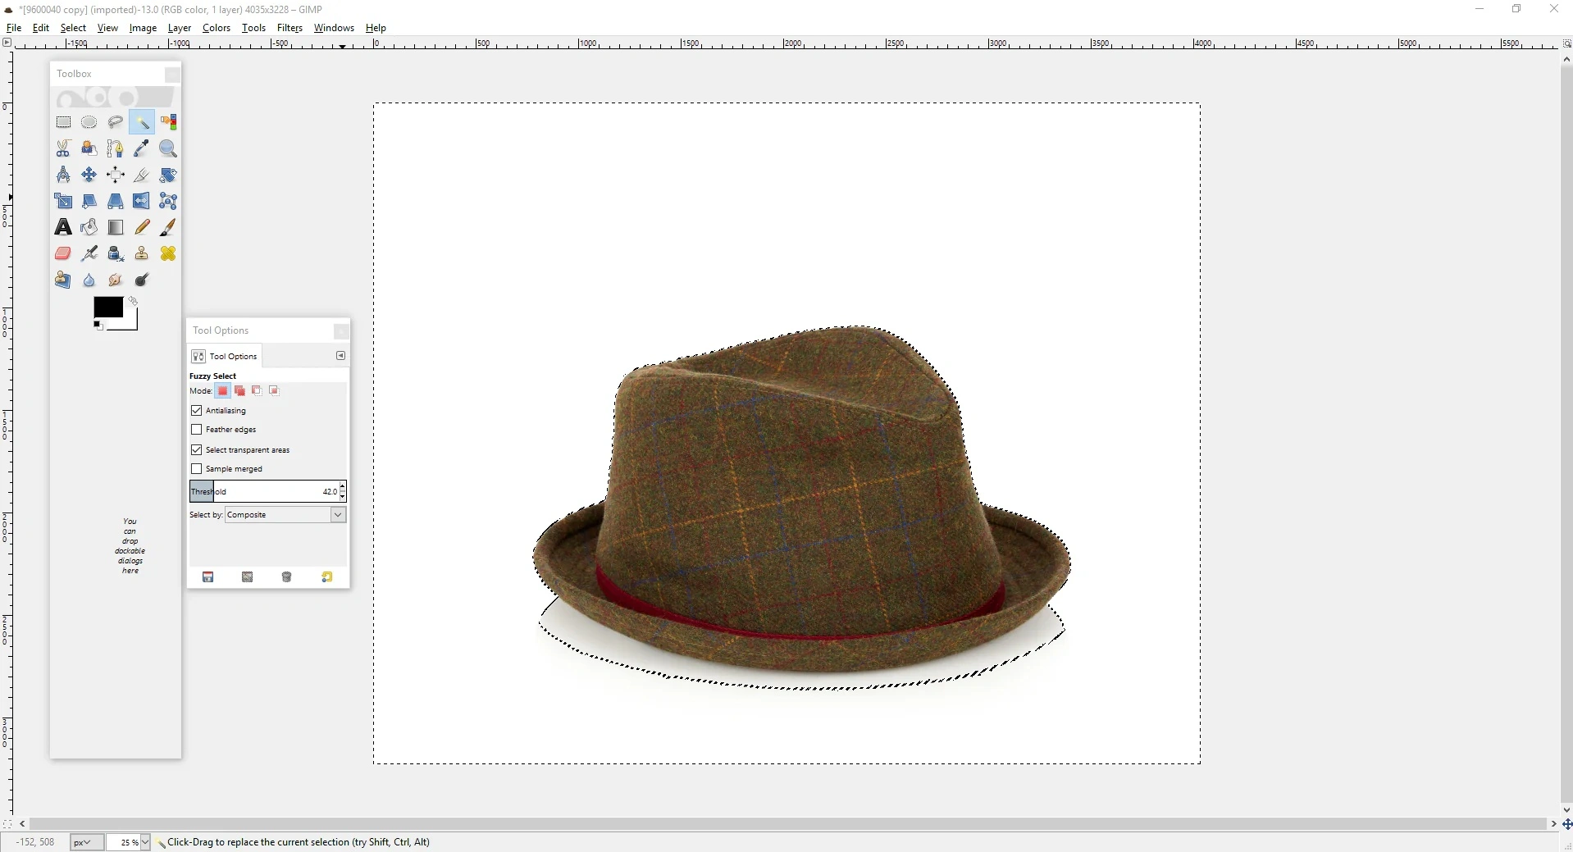This screenshot has height=852, width=1573.
Task: Activate the Clone stamp tool
Action: click(141, 253)
